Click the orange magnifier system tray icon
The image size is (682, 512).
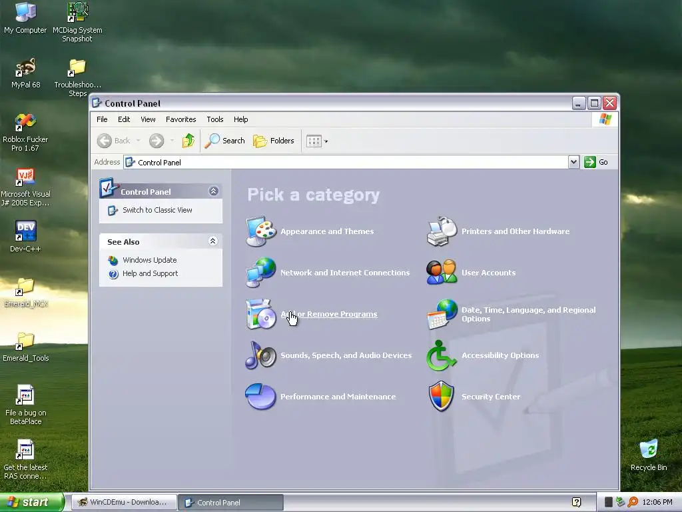[x=633, y=502]
